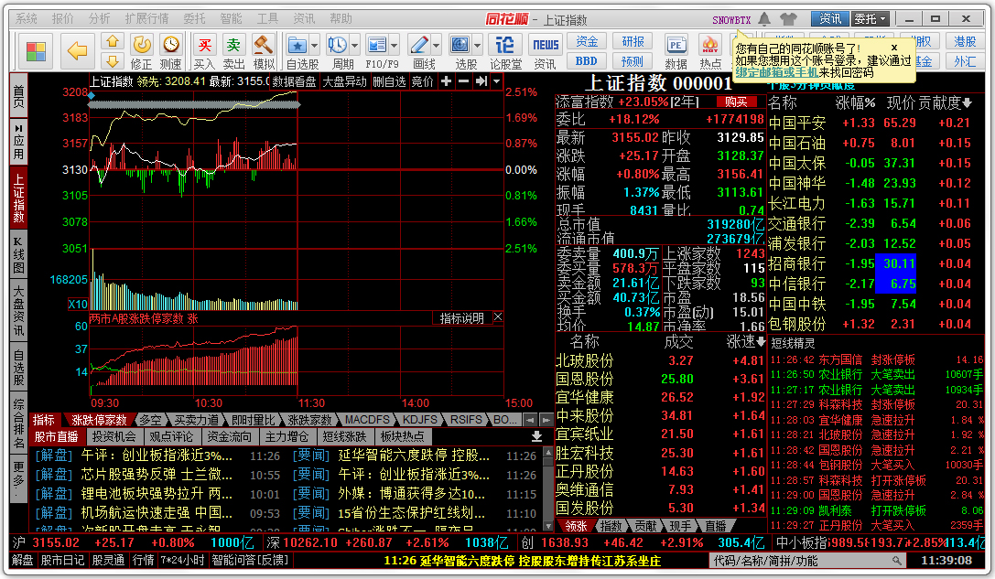Open the PE 数据 icon
The width and height of the screenshot is (995, 579).
click(x=676, y=51)
